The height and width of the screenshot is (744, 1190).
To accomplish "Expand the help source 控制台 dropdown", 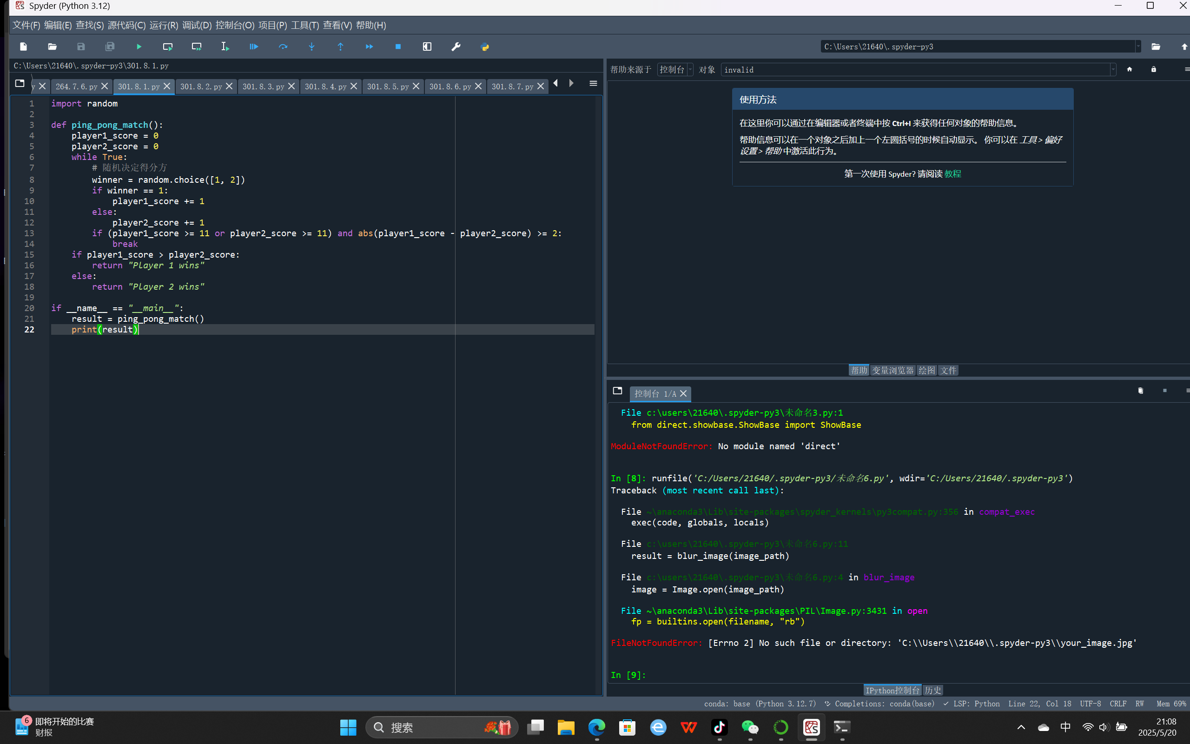I will [x=675, y=69].
